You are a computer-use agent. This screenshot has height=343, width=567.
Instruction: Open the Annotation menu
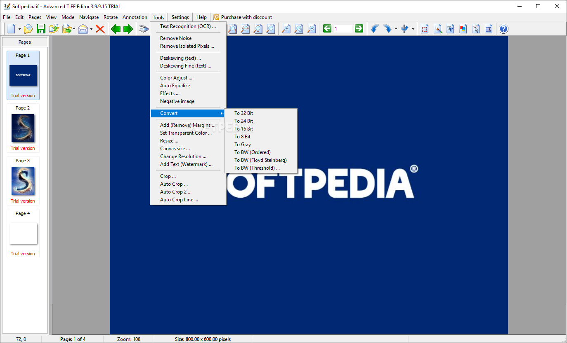pos(135,17)
